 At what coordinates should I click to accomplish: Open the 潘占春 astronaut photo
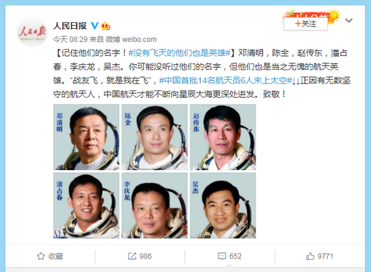pyautogui.click(x=86, y=205)
